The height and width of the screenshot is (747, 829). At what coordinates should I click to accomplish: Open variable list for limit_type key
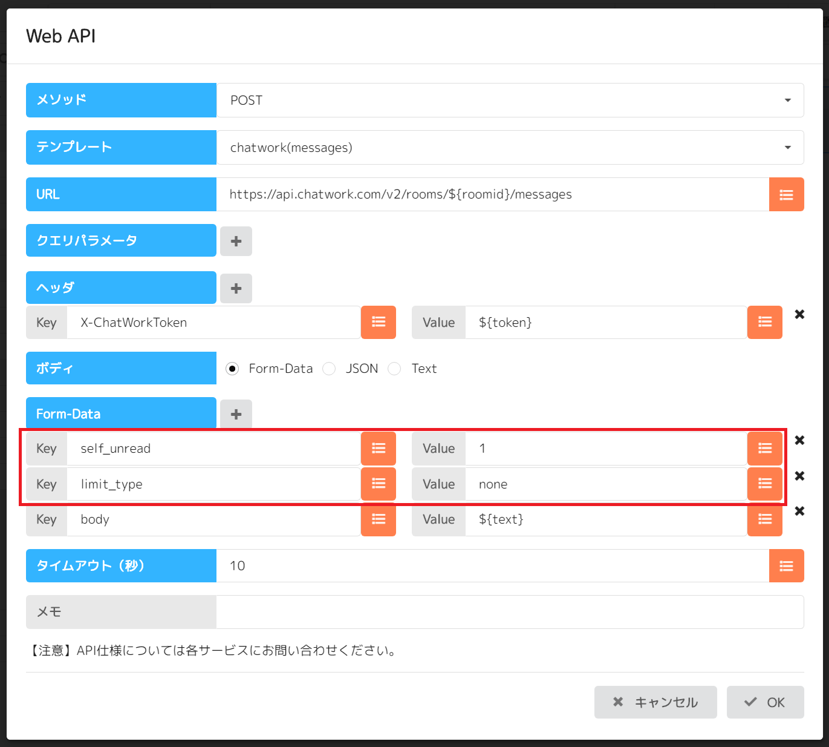[x=379, y=484]
